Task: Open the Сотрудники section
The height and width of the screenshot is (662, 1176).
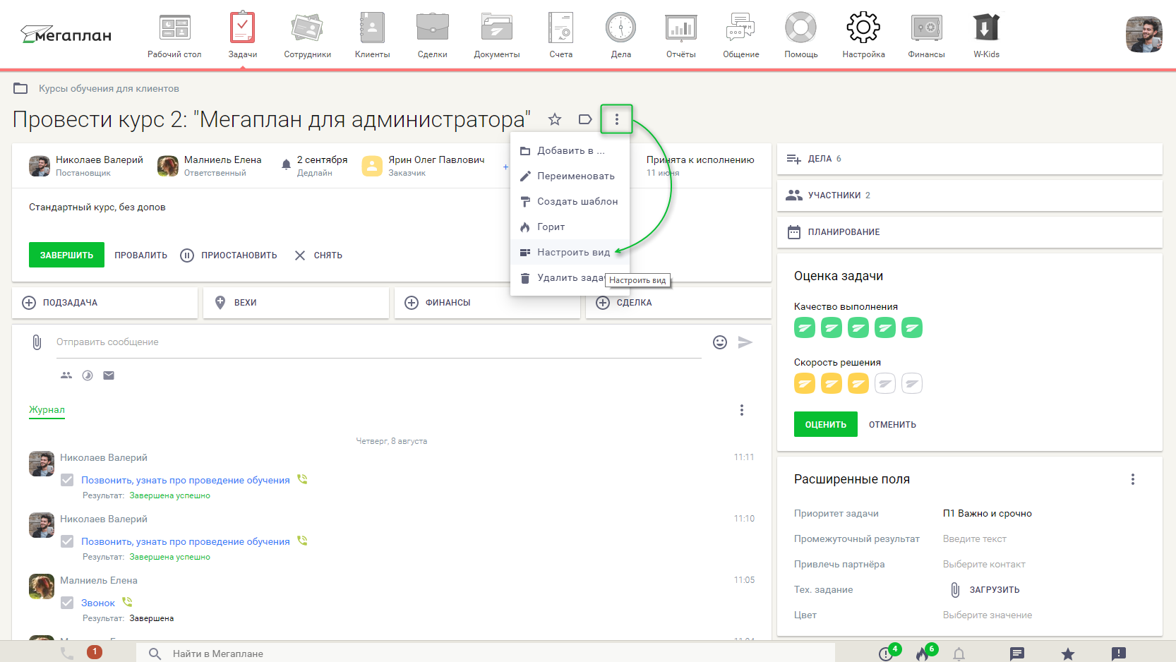Action: tap(307, 35)
